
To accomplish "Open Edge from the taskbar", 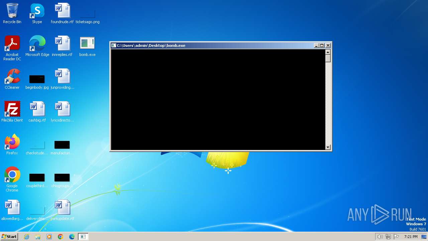I will point(72,237).
